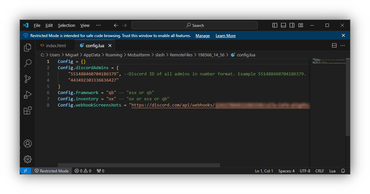
Task: Click the notifications bell in status bar
Action: tap(343, 171)
